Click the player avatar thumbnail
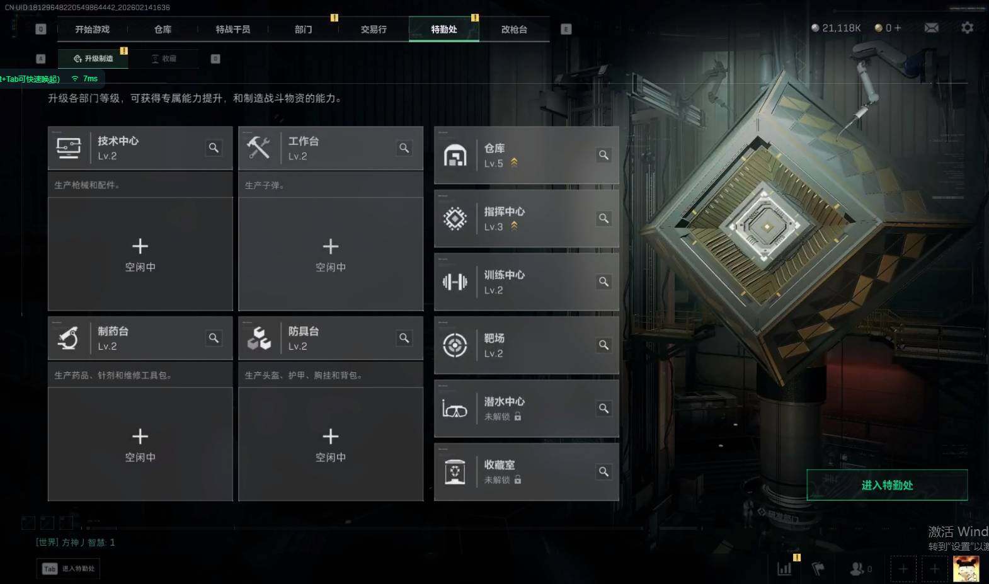 pos(966,569)
